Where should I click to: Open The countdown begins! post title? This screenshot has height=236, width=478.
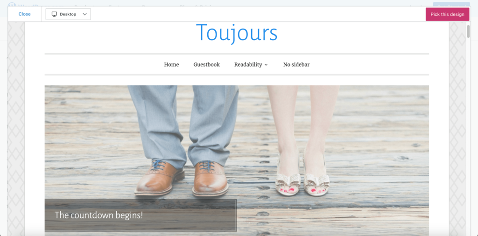tap(98, 215)
